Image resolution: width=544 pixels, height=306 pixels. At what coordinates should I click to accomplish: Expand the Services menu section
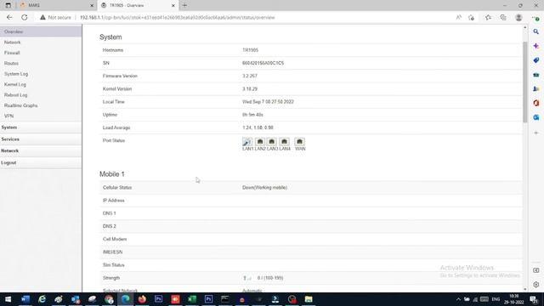(41, 139)
